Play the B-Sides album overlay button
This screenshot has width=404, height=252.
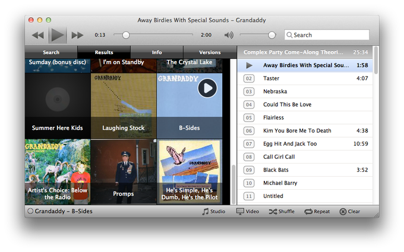pos(207,88)
